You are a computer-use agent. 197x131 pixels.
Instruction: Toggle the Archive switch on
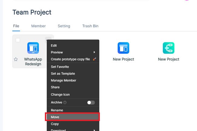tap(91, 103)
